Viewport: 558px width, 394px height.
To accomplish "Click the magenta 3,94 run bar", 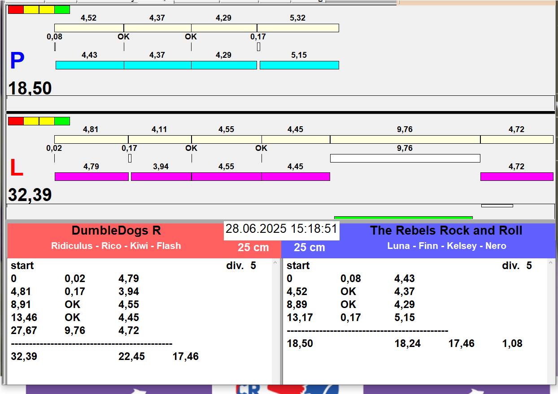I will [x=161, y=177].
